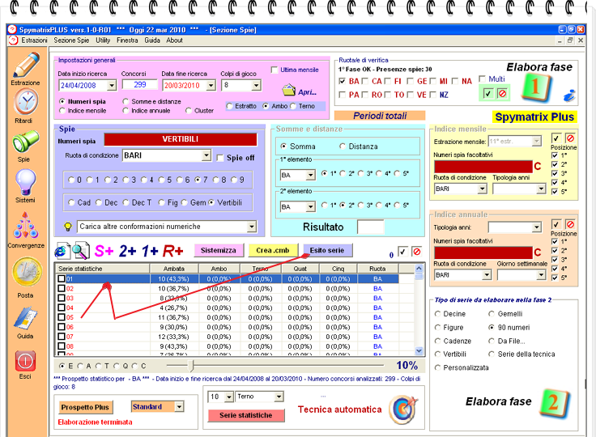The image size is (596, 437).
Task: Click the Esci power icon
Action: (x=25, y=361)
